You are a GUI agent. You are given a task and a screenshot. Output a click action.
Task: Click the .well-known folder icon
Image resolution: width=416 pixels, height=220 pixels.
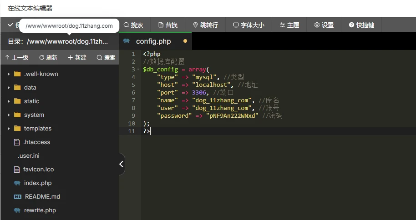pyautogui.click(x=17, y=74)
